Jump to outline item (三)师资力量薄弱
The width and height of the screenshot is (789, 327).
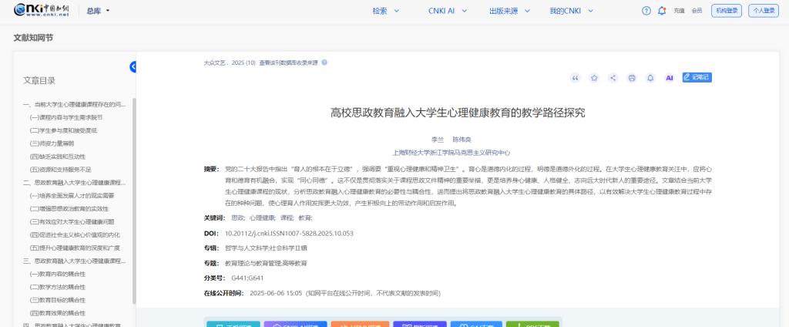tap(52, 143)
